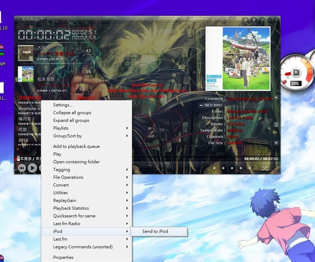The height and width of the screenshot is (262, 315).
Task: Choose Add to playback queue
Action: pos(87,146)
